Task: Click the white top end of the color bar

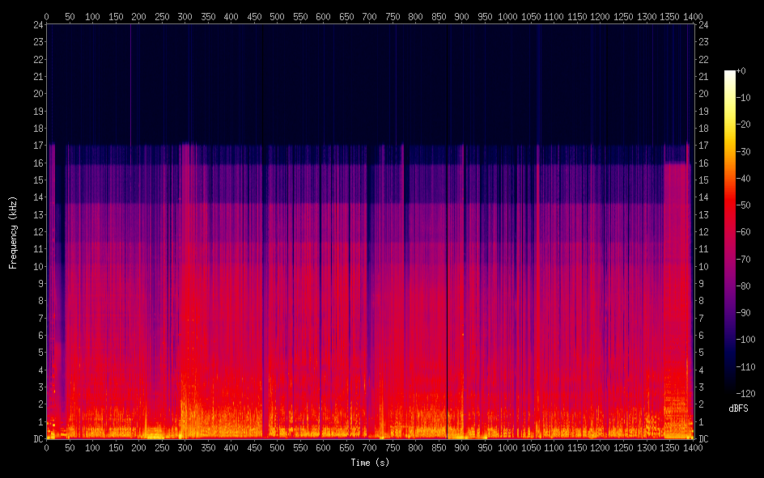Action: tap(729, 74)
